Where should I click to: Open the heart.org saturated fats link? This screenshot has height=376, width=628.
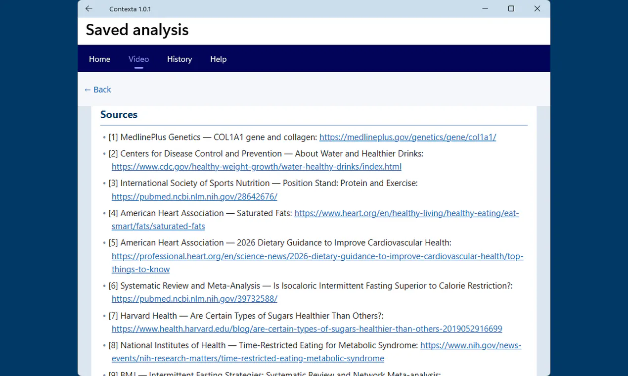coord(406,213)
